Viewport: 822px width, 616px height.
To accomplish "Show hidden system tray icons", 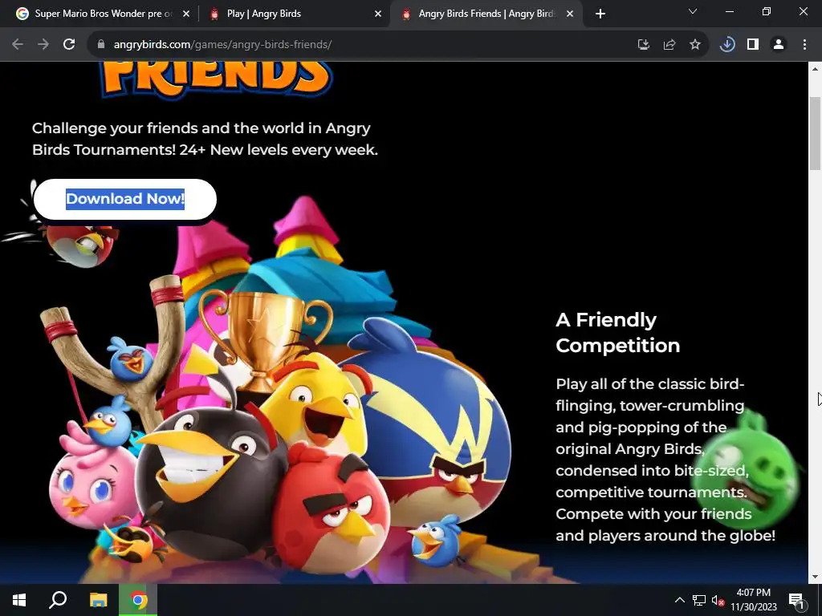I will click(x=679, y=600).
